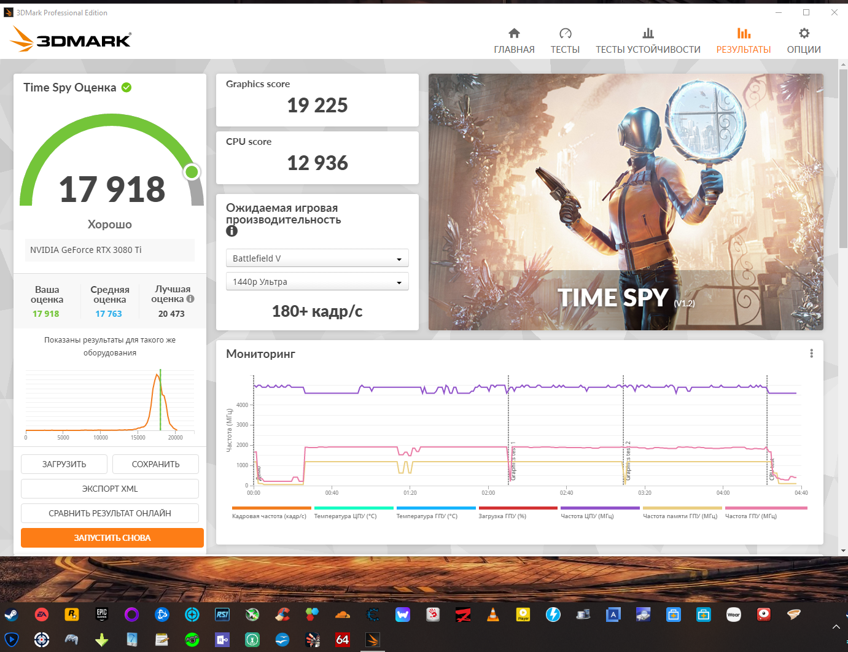Switch to the ТЕСТЫ tab
The image size is (848, 652).
click(x=565, y=41)
